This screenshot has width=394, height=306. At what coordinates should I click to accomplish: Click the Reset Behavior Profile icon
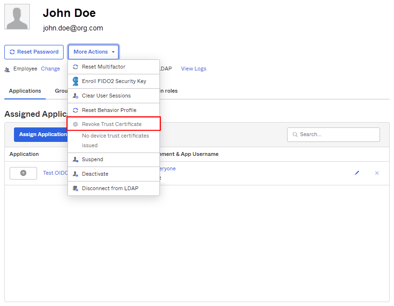click(75, 110)
